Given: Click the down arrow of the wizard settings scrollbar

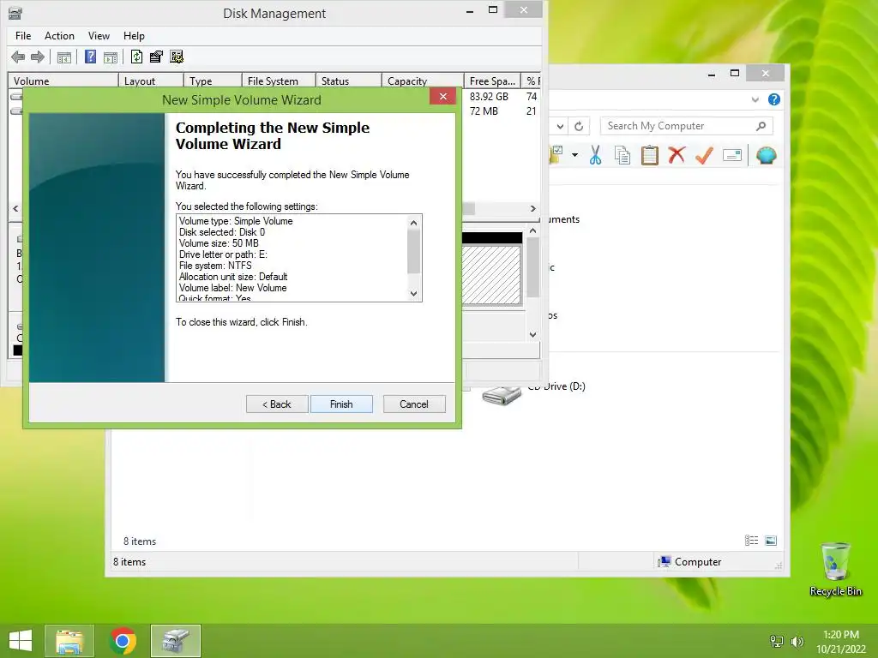Looking at the screenshot, I should point(414,294).
